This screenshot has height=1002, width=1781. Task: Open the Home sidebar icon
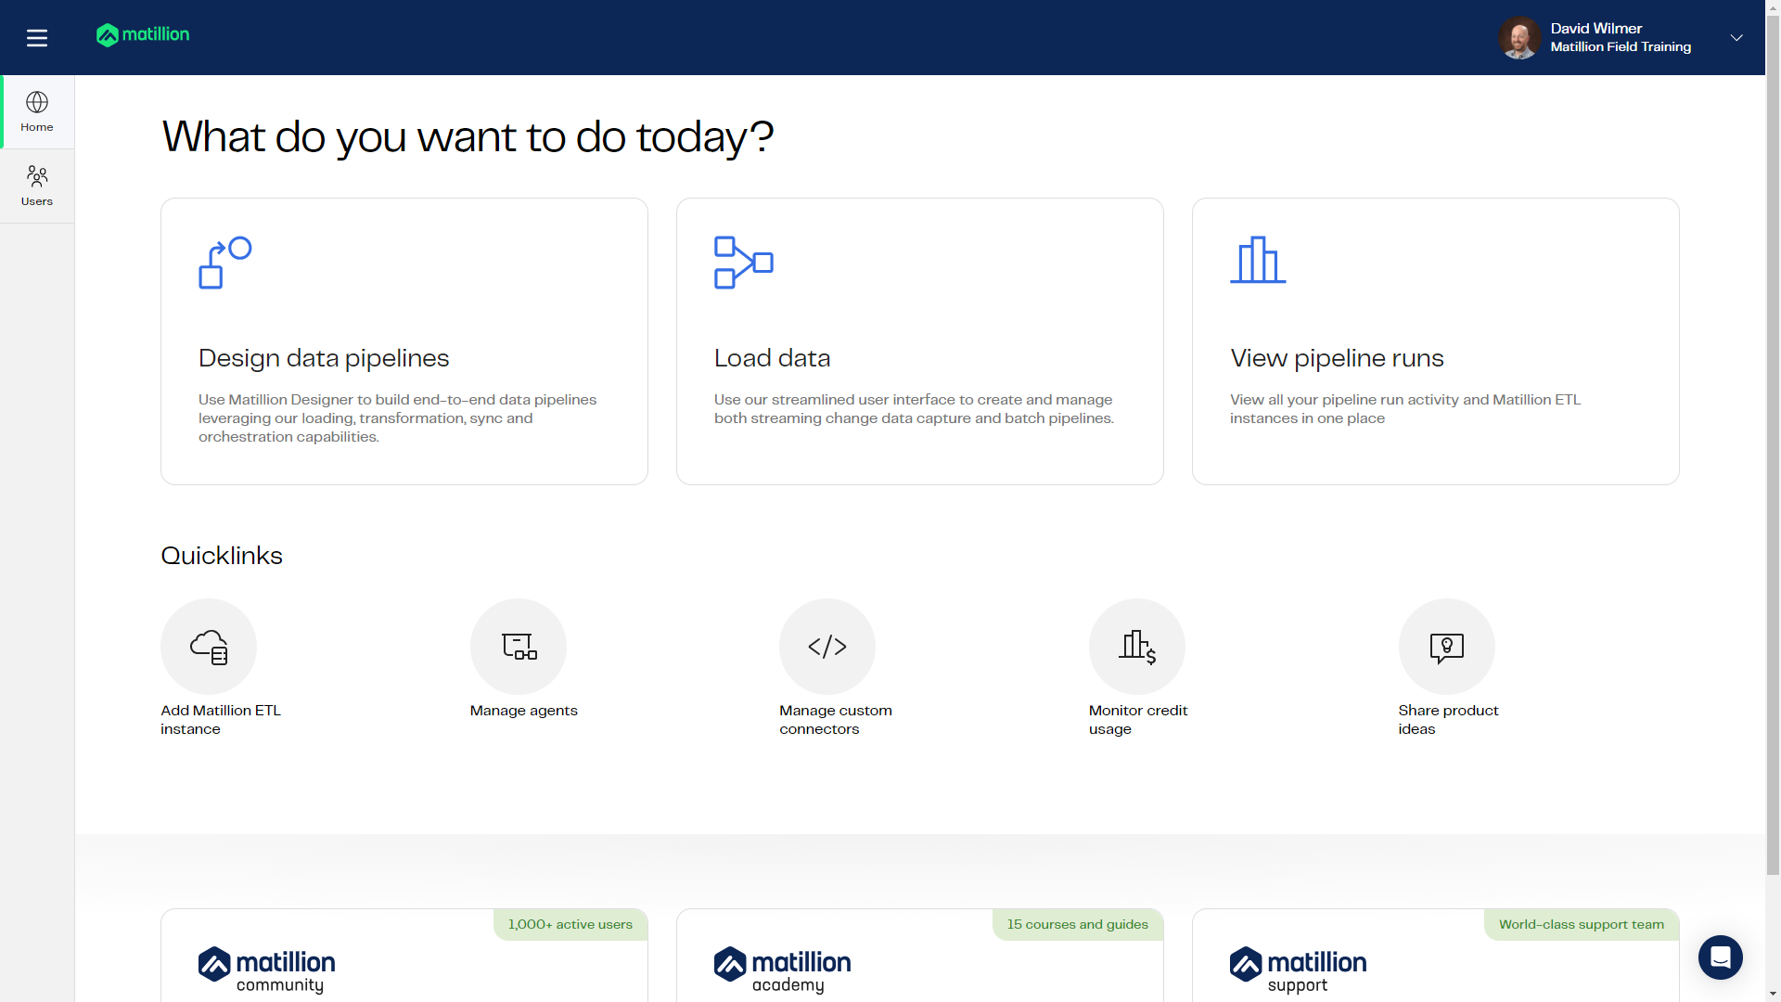(x=36, y=110)
